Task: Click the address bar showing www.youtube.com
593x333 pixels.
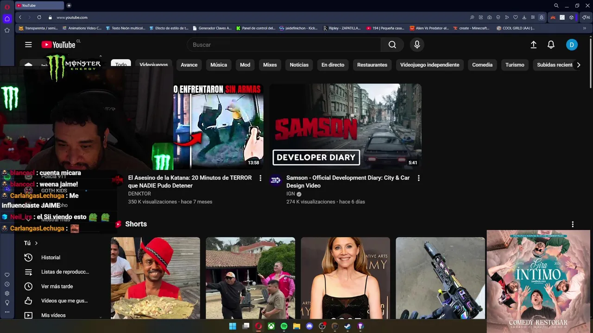Action: (x=72, y=18)
